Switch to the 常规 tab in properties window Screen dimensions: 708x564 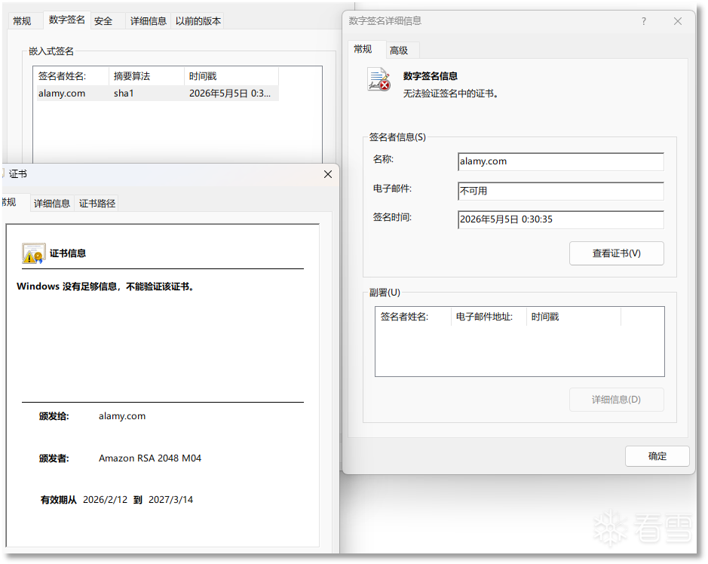[22, 21]
